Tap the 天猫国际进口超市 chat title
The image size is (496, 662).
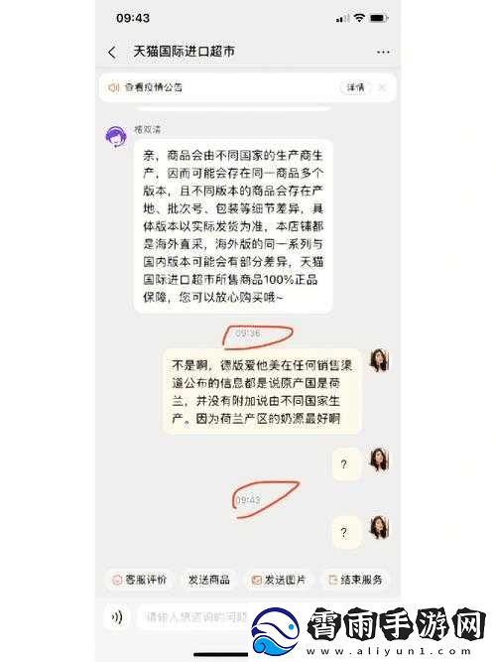click(185, 52)
